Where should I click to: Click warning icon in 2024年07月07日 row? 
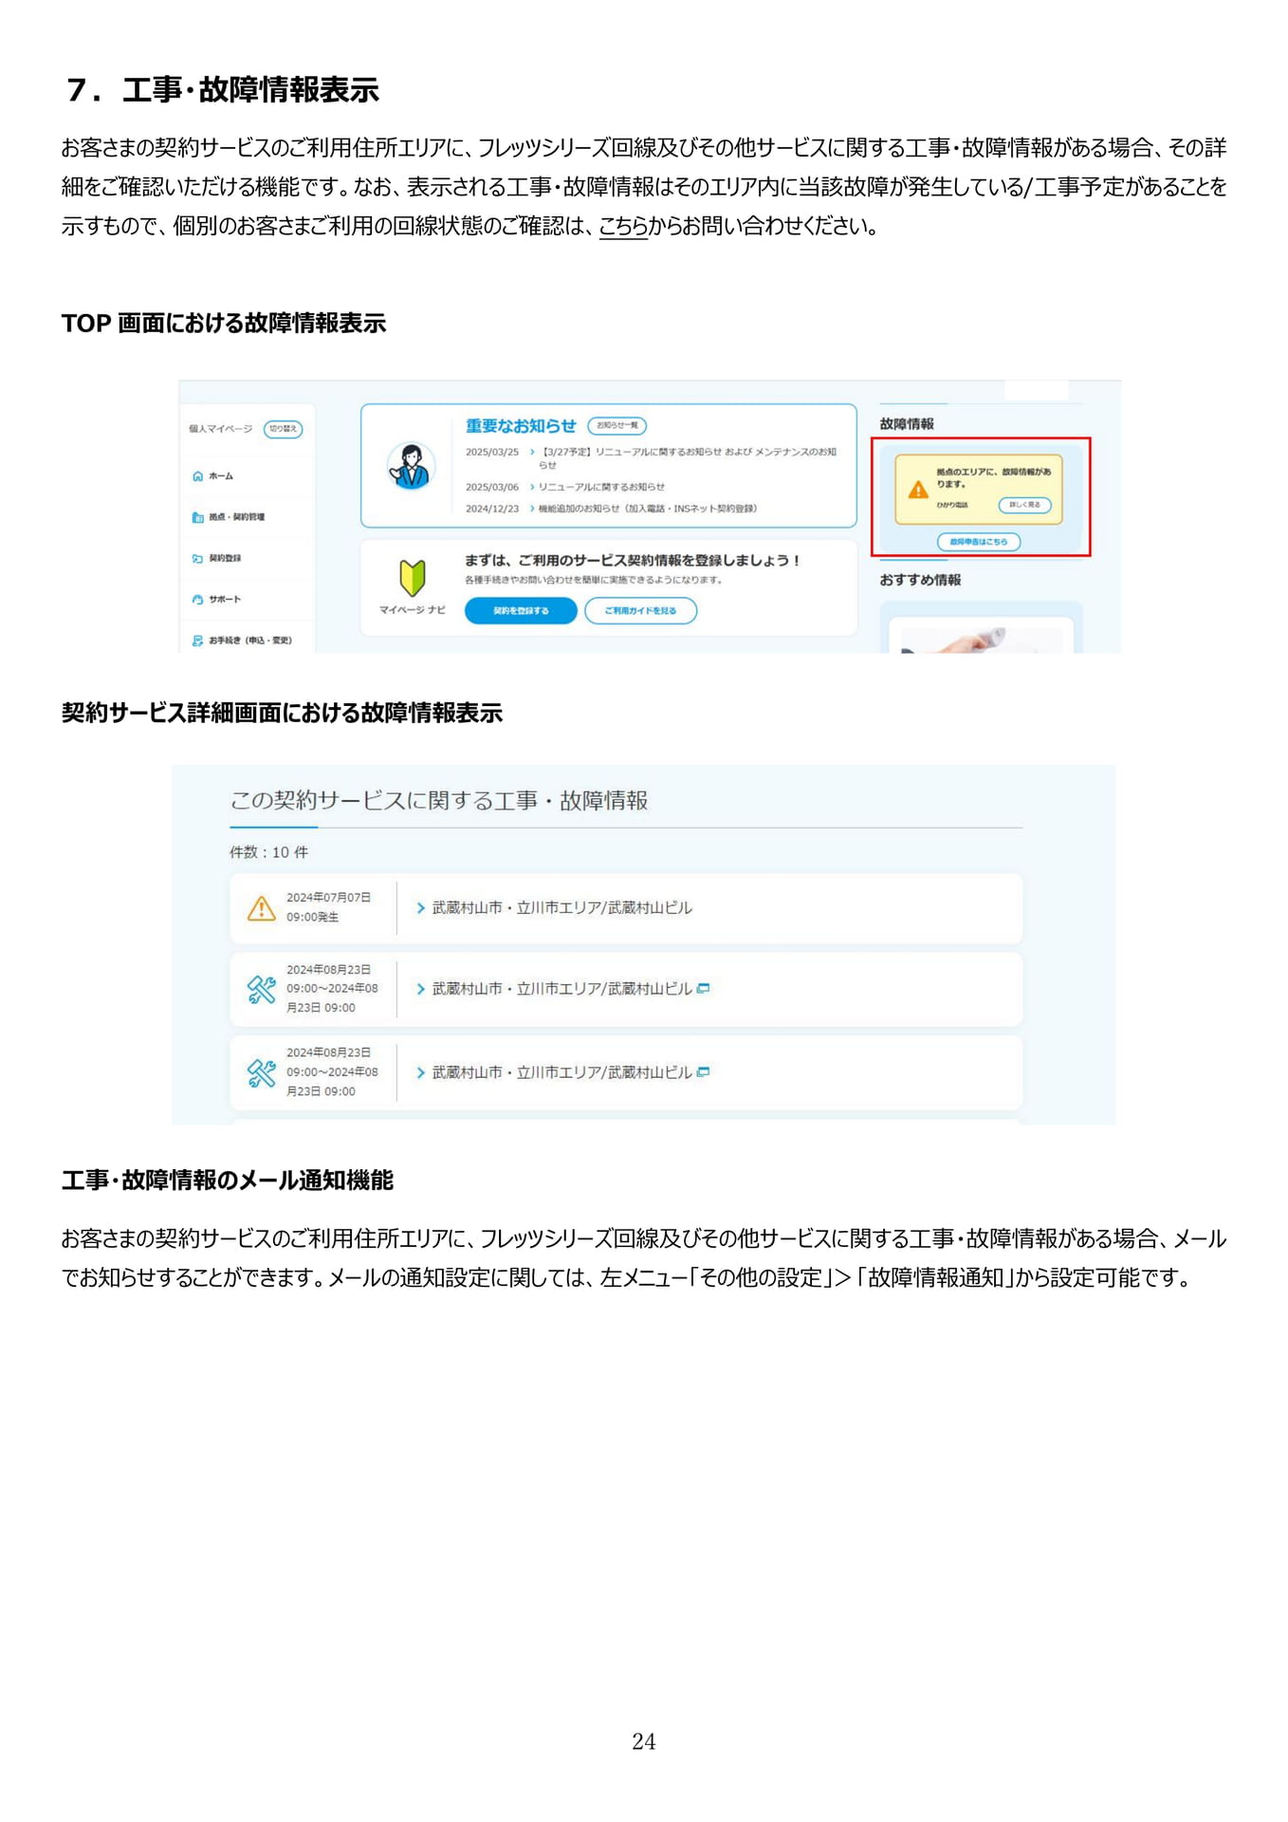coord(261,908)
